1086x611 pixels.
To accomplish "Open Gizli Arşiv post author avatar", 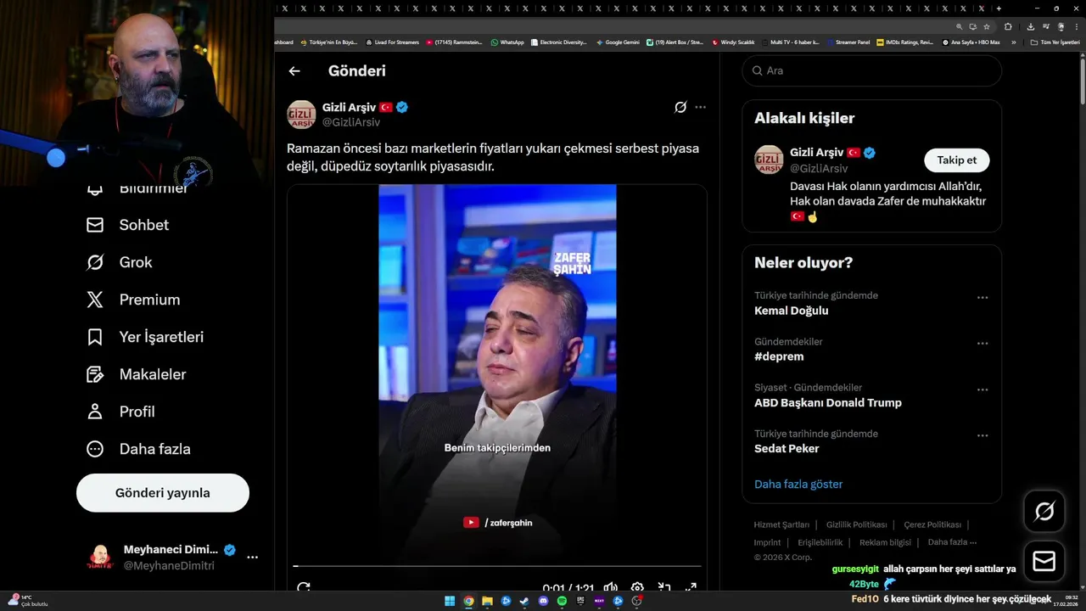I will coord(301,115).
